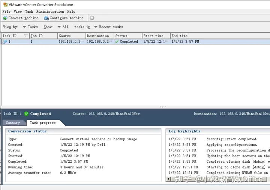Click the Convert machine toolbar icon

(5, 18)
